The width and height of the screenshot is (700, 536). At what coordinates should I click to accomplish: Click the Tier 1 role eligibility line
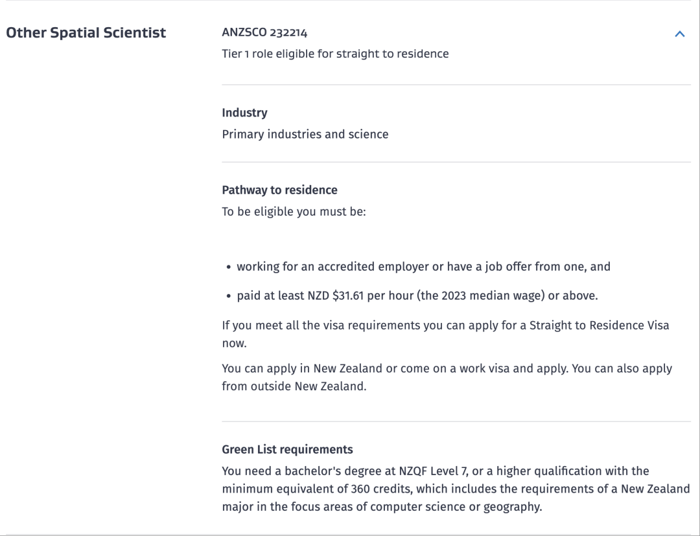[x=335, y=54]
